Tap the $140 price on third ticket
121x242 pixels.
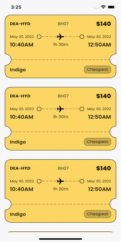pyautogui.click(x=103, y=168)
